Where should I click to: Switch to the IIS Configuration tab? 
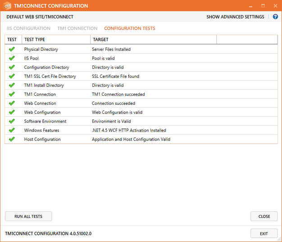[x=28, y=28]
